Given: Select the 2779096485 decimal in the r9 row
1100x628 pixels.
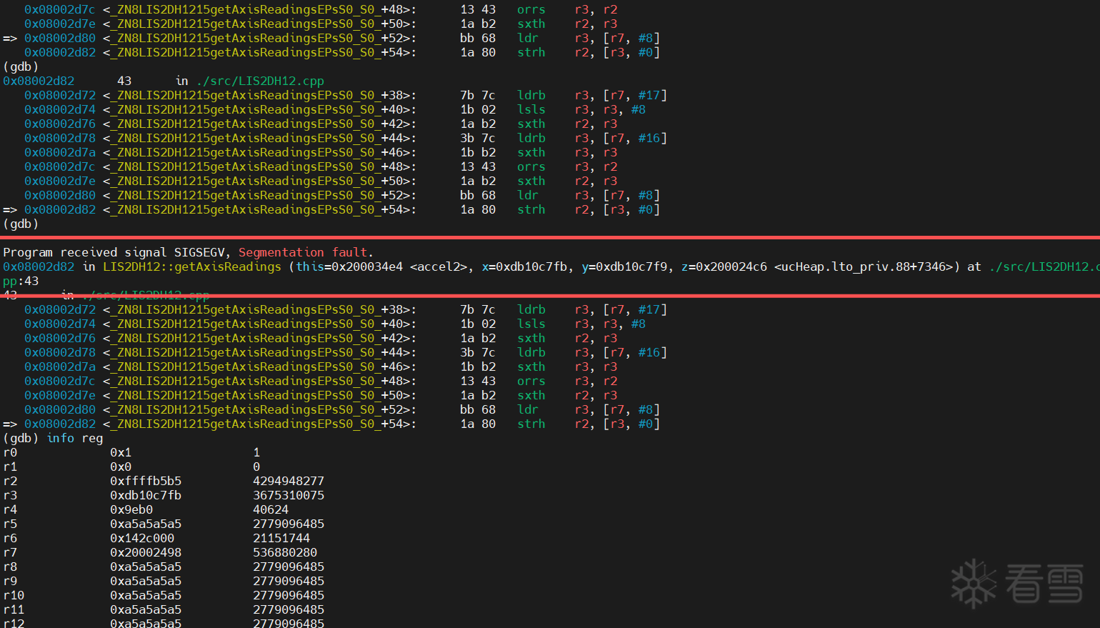Looking at the screenshot, I should pyautogui.click(x=289, y=581).
